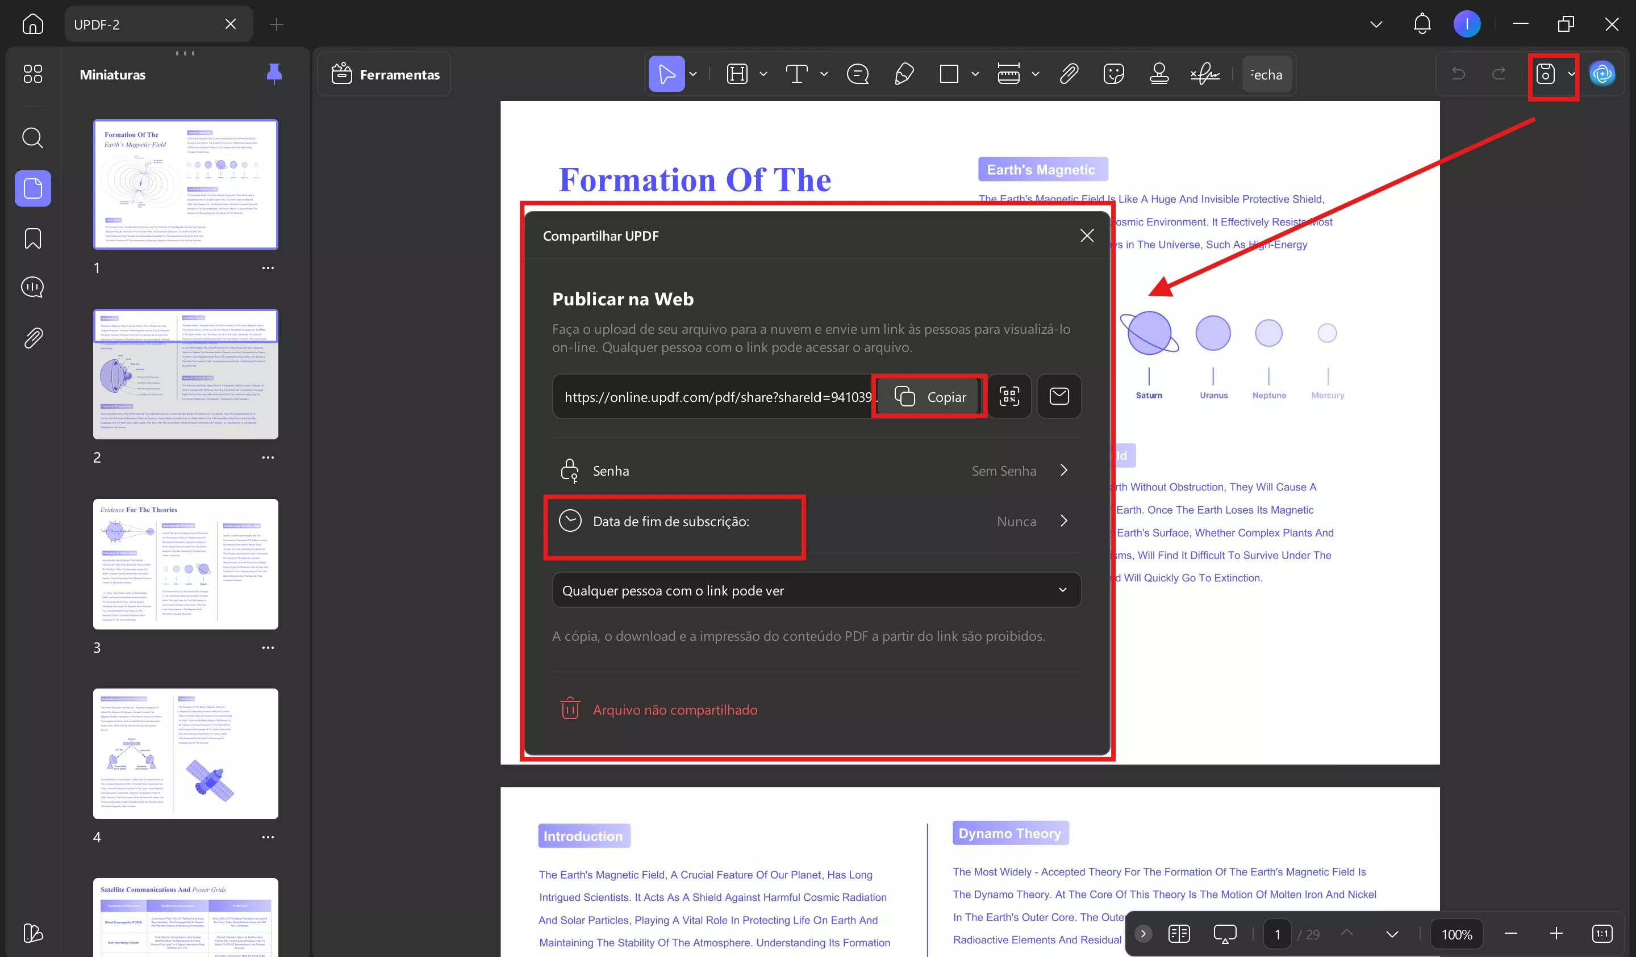Go to the Home icon
This screenshot has width=1636, height=957.
tap(32, 24)
